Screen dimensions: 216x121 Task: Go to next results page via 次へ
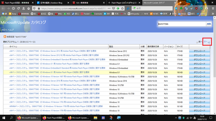(207, 42)
